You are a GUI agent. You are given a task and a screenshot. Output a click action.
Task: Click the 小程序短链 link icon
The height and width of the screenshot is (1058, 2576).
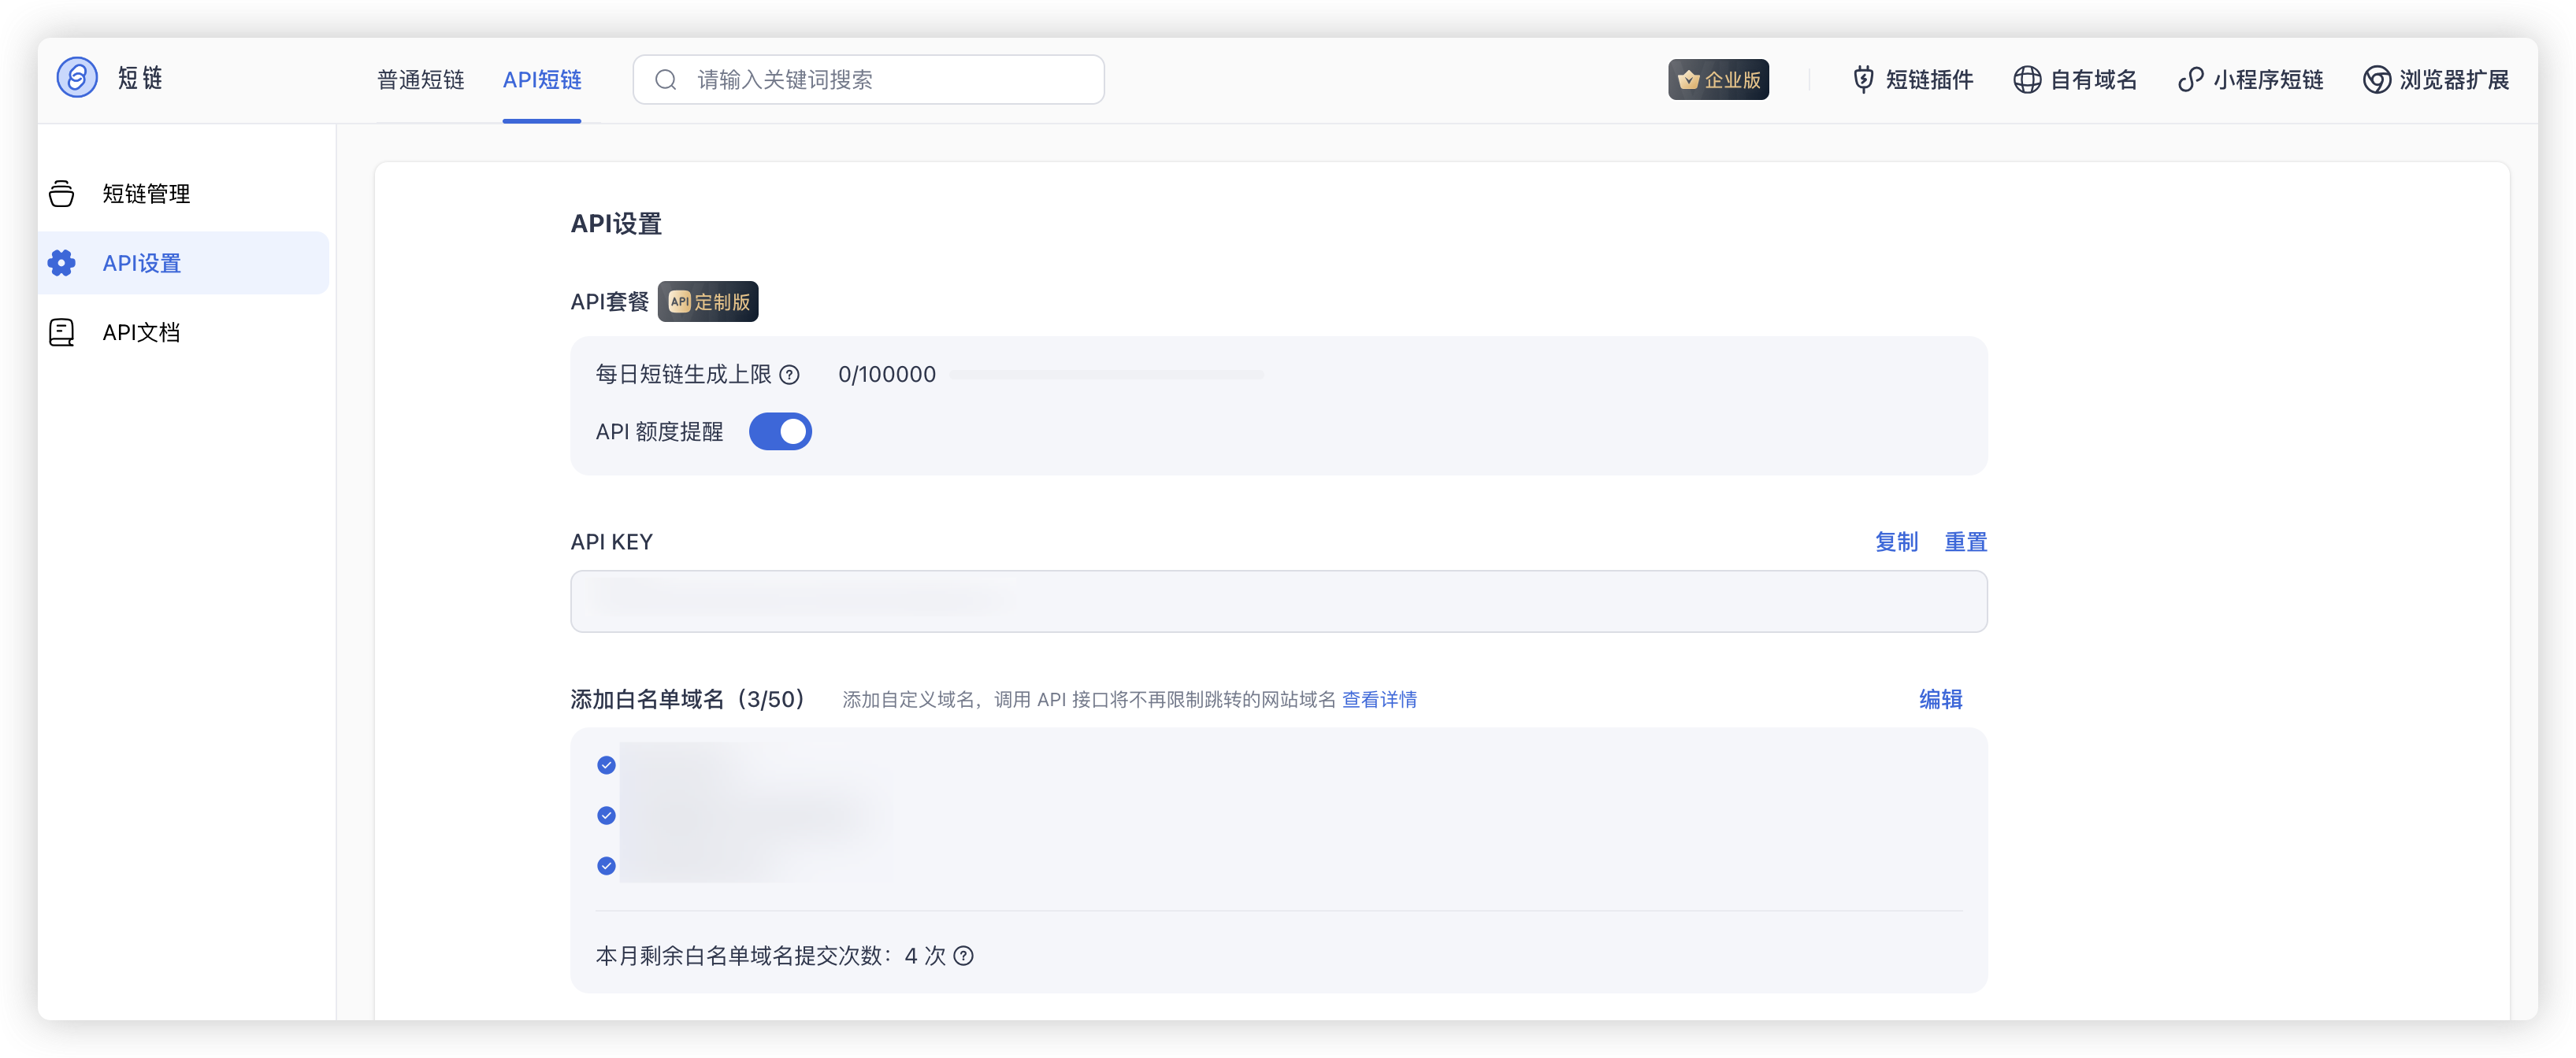click(2190, 80)
